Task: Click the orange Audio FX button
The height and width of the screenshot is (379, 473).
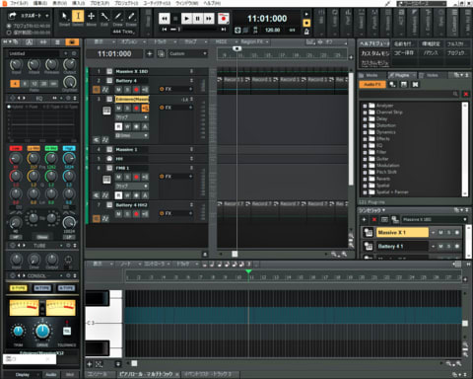Action: [x=373, y=85]
